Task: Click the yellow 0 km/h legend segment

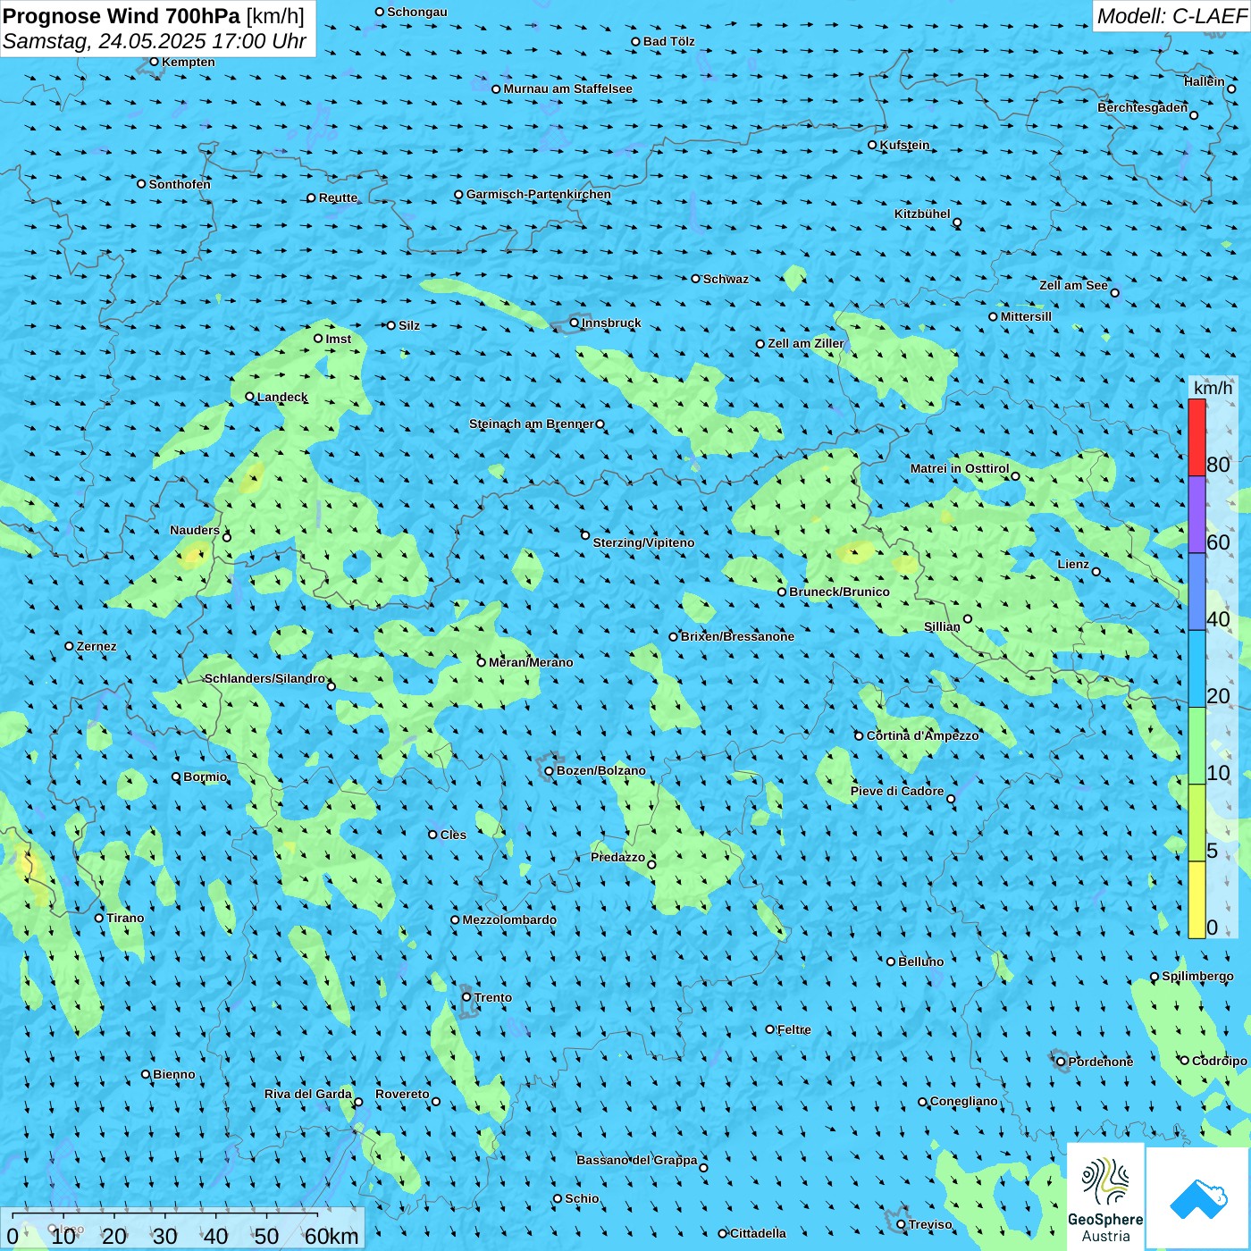Action: (x=1196, y=900)
